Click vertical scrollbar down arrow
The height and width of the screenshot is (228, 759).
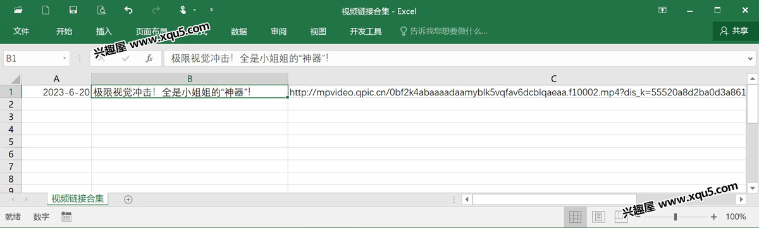[752, 188]
